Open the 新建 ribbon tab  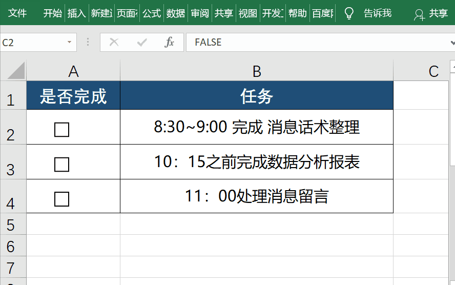101,13
